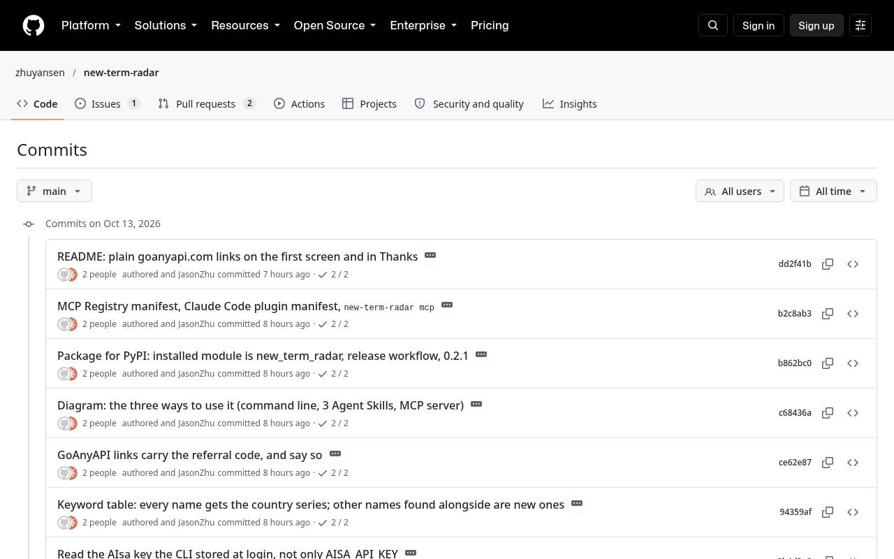Screen dimensions: 894x559
Task: Copy full SHA for commit 94359af
Action: coord(828,512)
